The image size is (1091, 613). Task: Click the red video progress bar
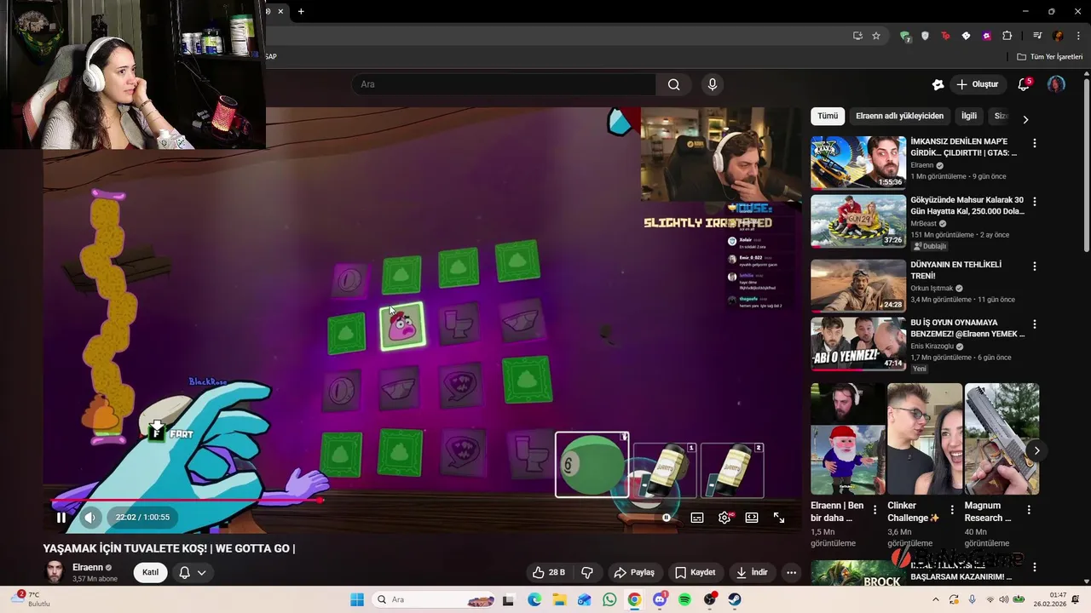click(x=186, y=501)
